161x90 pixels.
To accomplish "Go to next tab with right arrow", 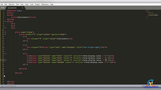I will pos(3,8).
